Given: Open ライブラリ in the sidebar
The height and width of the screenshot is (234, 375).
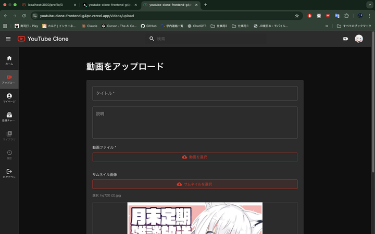Looking at the screenshot, I should [x=9, y=136].
